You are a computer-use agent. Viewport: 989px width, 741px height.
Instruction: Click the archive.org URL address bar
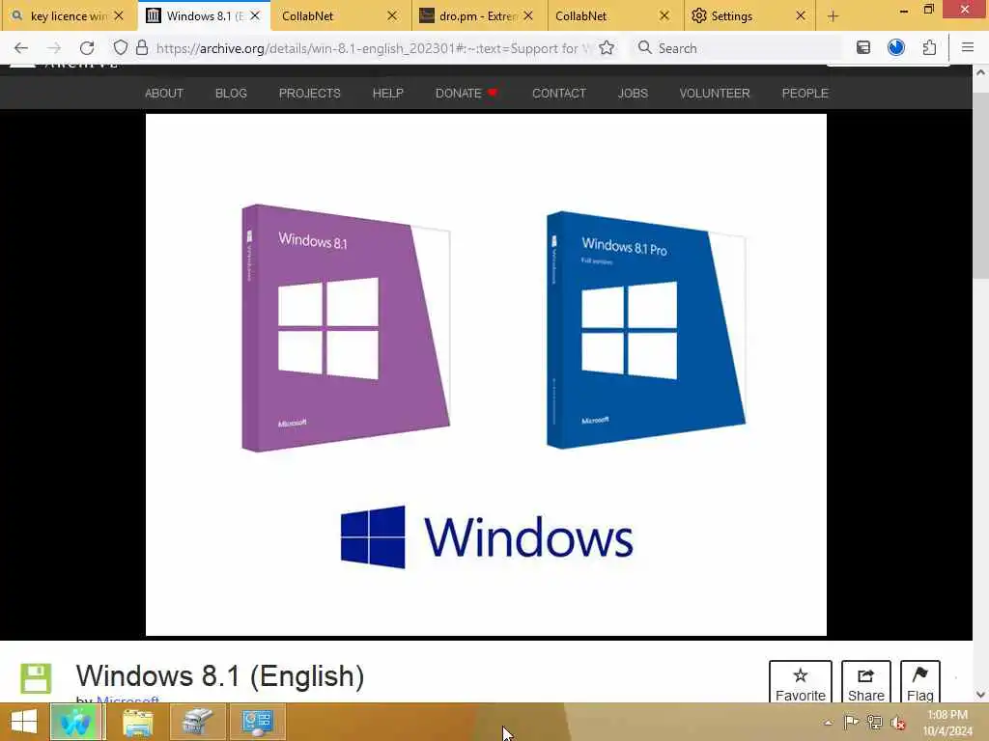click(x=372, y=48)
